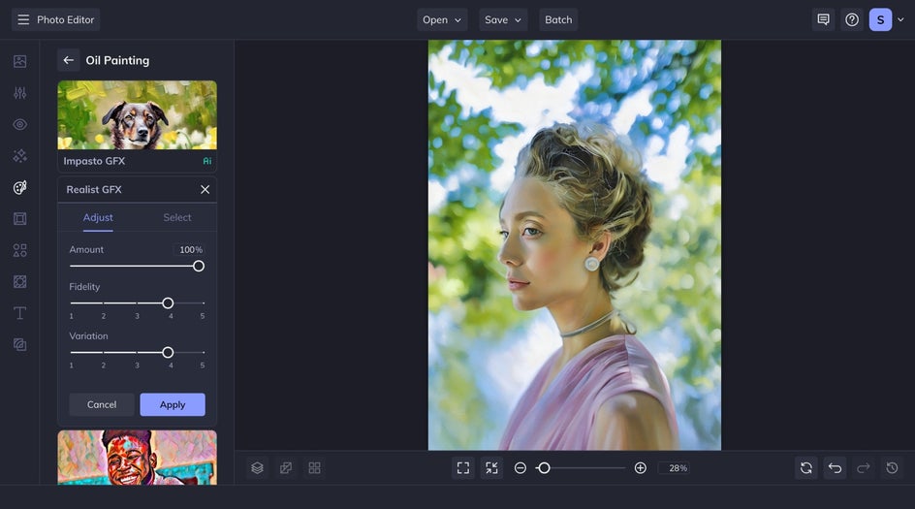Switch to the Adjust tab
Image resolution: width=915 pixels, height=509 pixels.
pyautogui.click(x=98, y=218)
